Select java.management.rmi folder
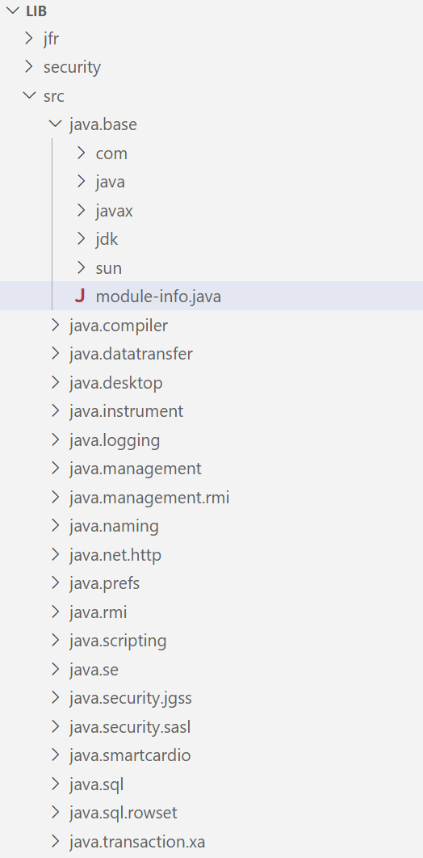Image resolution: width=423 pixels, height=858 pixels. coord(211,497)
